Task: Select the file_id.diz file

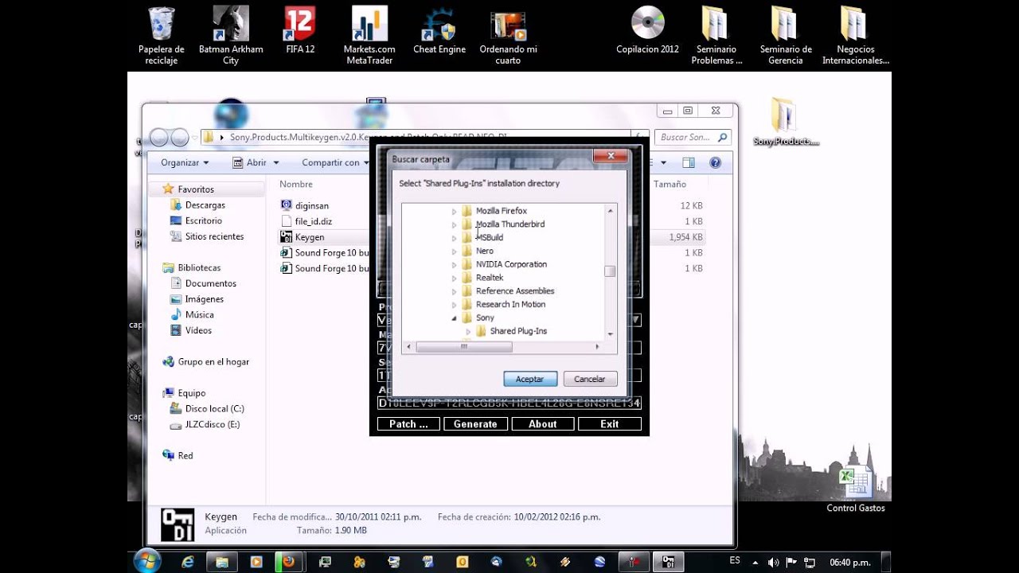Action: 313,221
